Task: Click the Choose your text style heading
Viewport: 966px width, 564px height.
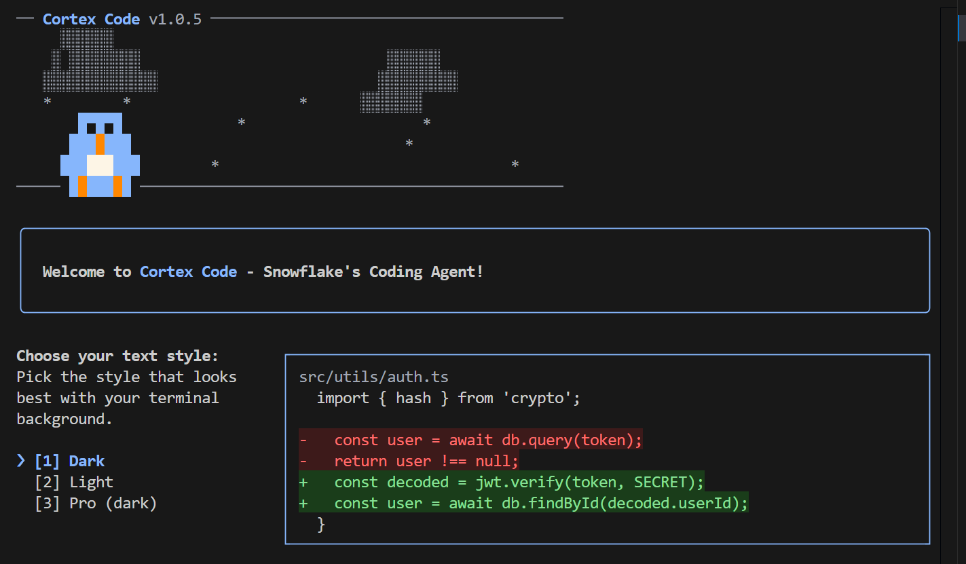Action: coord(117,356)
